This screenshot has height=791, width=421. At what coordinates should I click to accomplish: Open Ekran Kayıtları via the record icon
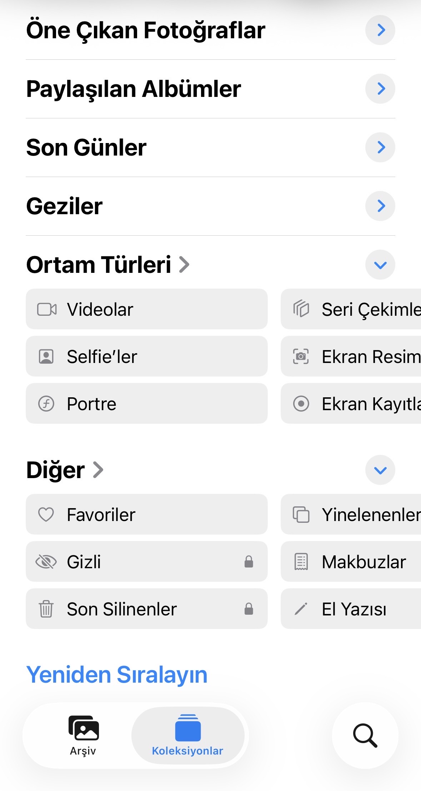(x=301, y=404)
